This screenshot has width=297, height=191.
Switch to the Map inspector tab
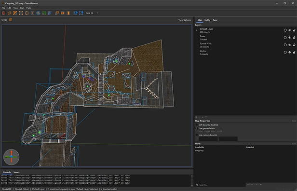[x=200, y=20]
